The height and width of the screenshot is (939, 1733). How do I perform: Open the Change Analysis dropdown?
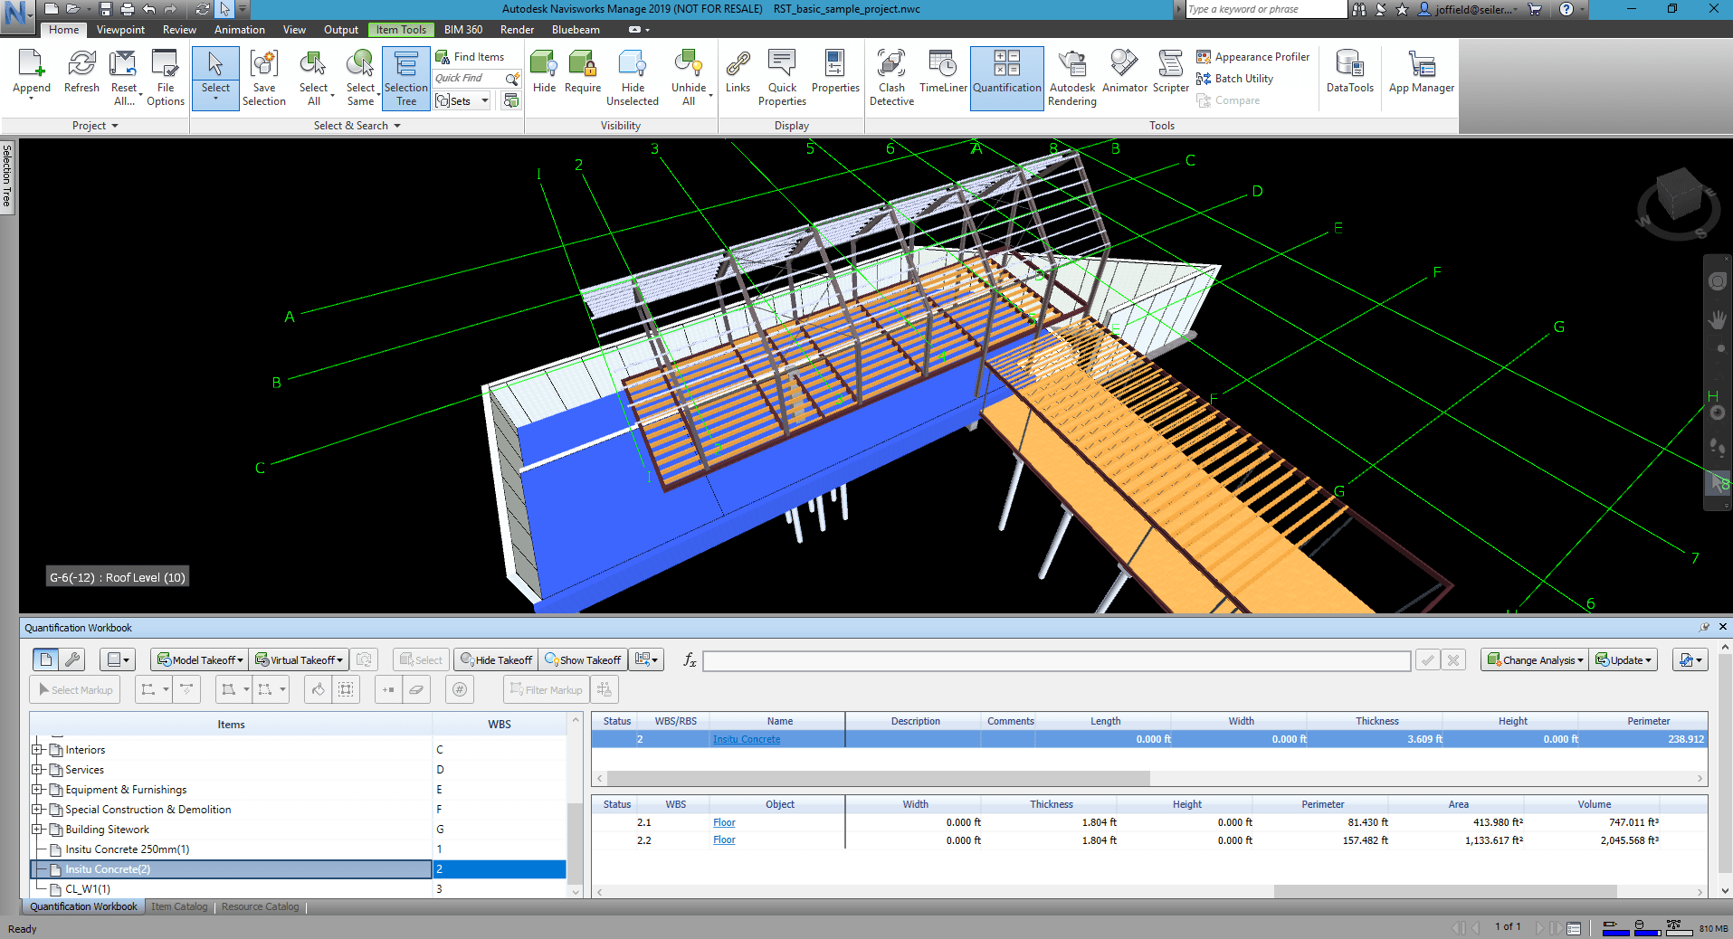tap(1535, 659)
